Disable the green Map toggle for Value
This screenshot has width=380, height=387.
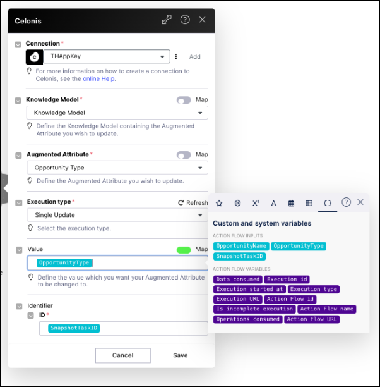click(184, 250)
